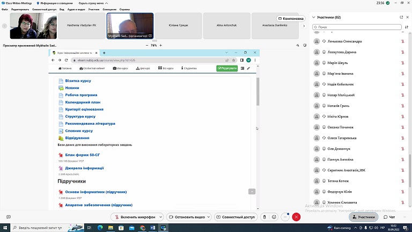
Task: Zoom in shared content plus button
Action: 161,45
